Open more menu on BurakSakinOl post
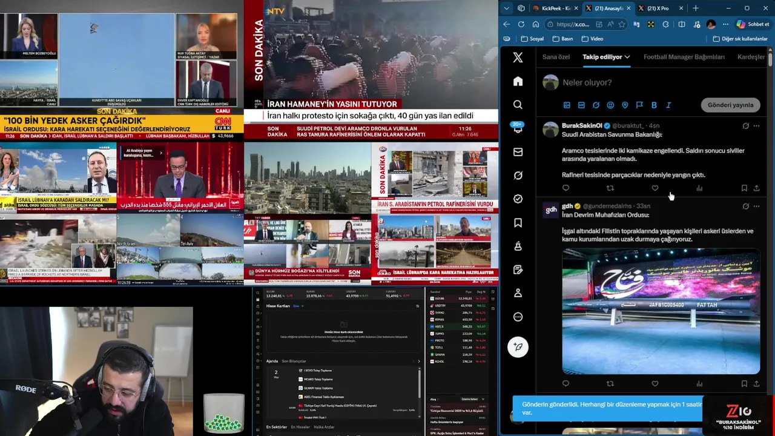This screenshot has width=775, height=436. pyautogui.click(x=756, y=126)
